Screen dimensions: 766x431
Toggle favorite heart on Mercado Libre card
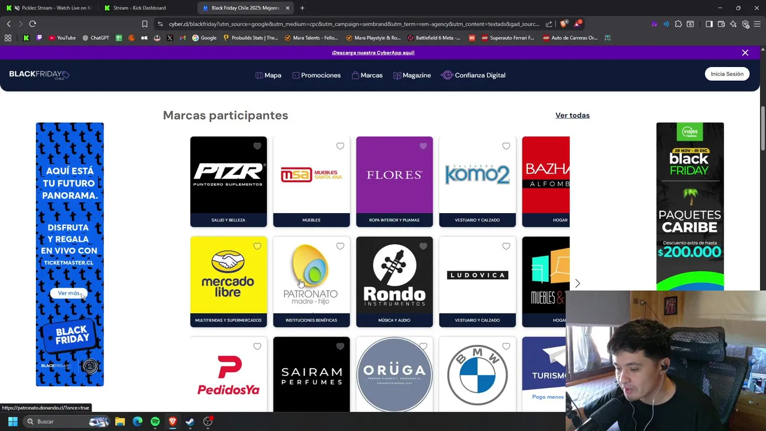coord(257,246)
